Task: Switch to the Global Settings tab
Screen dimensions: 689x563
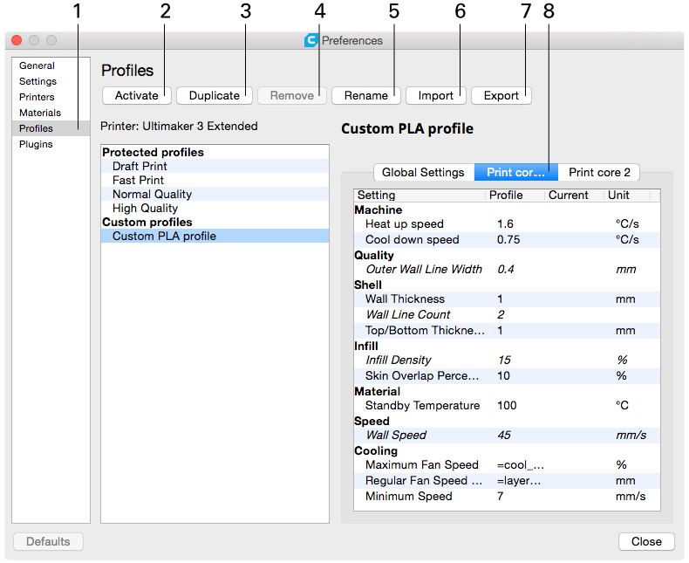Action: [424, 173]
